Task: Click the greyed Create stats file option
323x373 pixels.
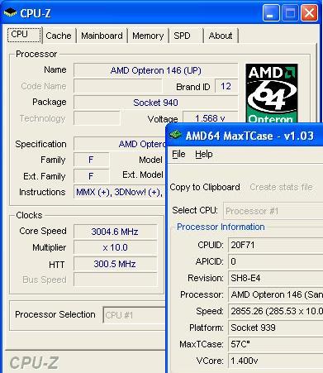Action: (x=281, y=187)
